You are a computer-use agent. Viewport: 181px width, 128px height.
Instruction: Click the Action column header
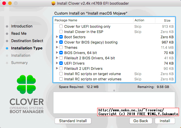pos(144,20)
